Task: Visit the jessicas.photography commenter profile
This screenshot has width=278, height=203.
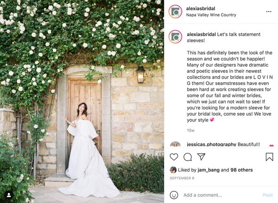Action: (x=211, y=144)
